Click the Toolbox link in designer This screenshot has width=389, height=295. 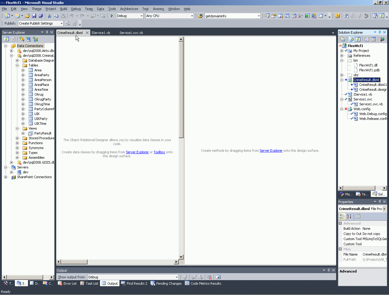[159, 152]
